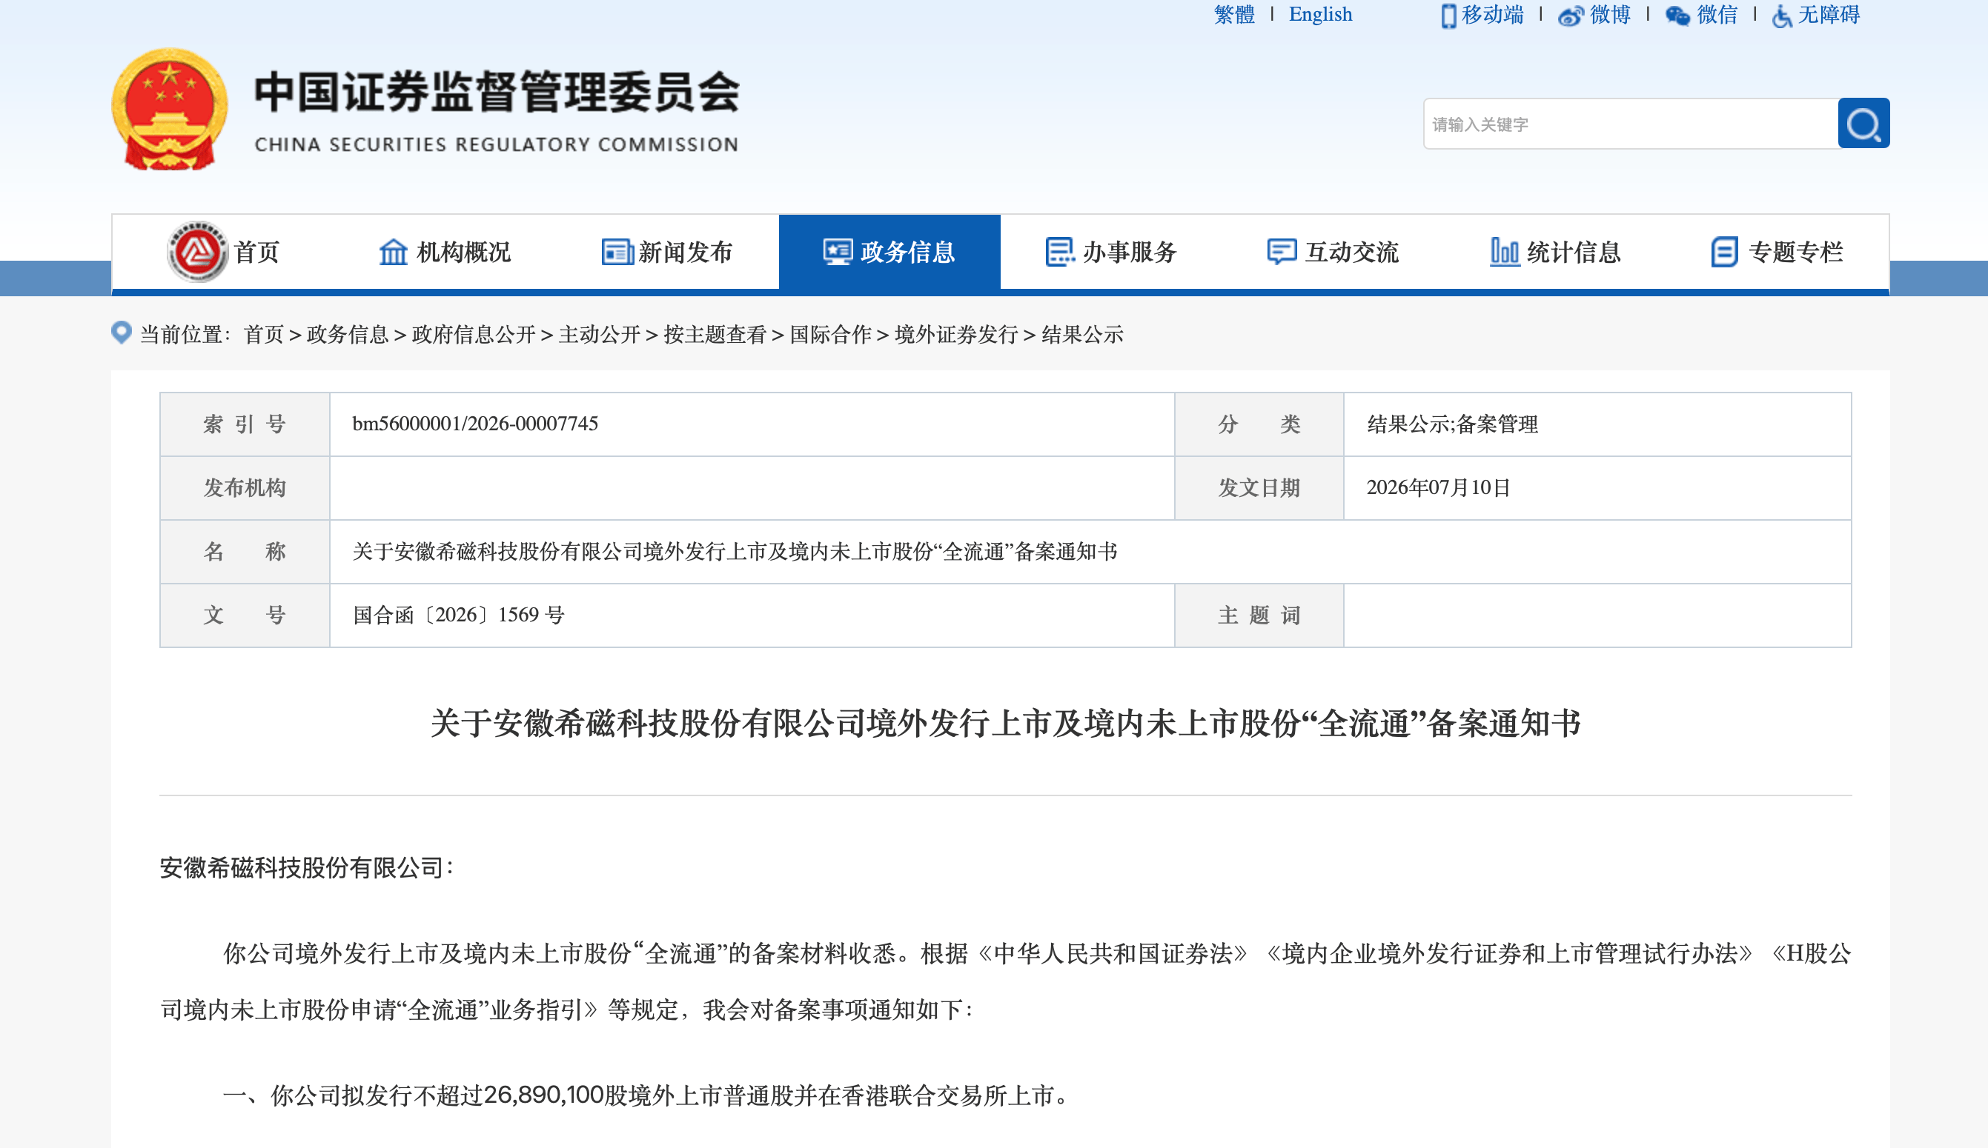Image resolution: width=1988 pixels, height=1148 pixels.
Task: Open the 专题专栏 navigation tab
Action: [1778, 253]
